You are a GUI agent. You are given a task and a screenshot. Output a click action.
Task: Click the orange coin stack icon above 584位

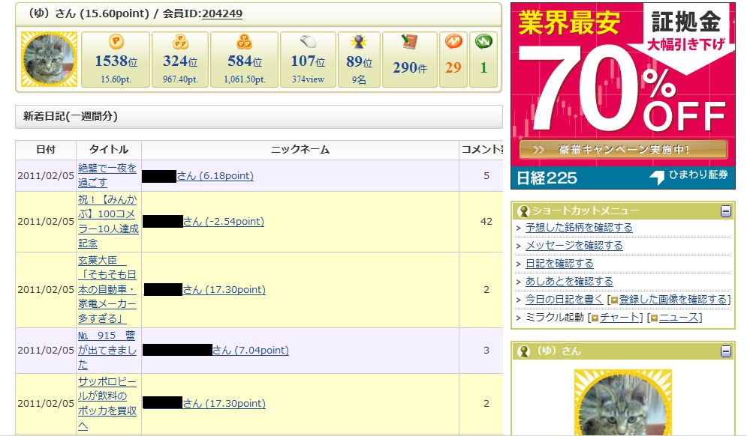tap(245, 42)
